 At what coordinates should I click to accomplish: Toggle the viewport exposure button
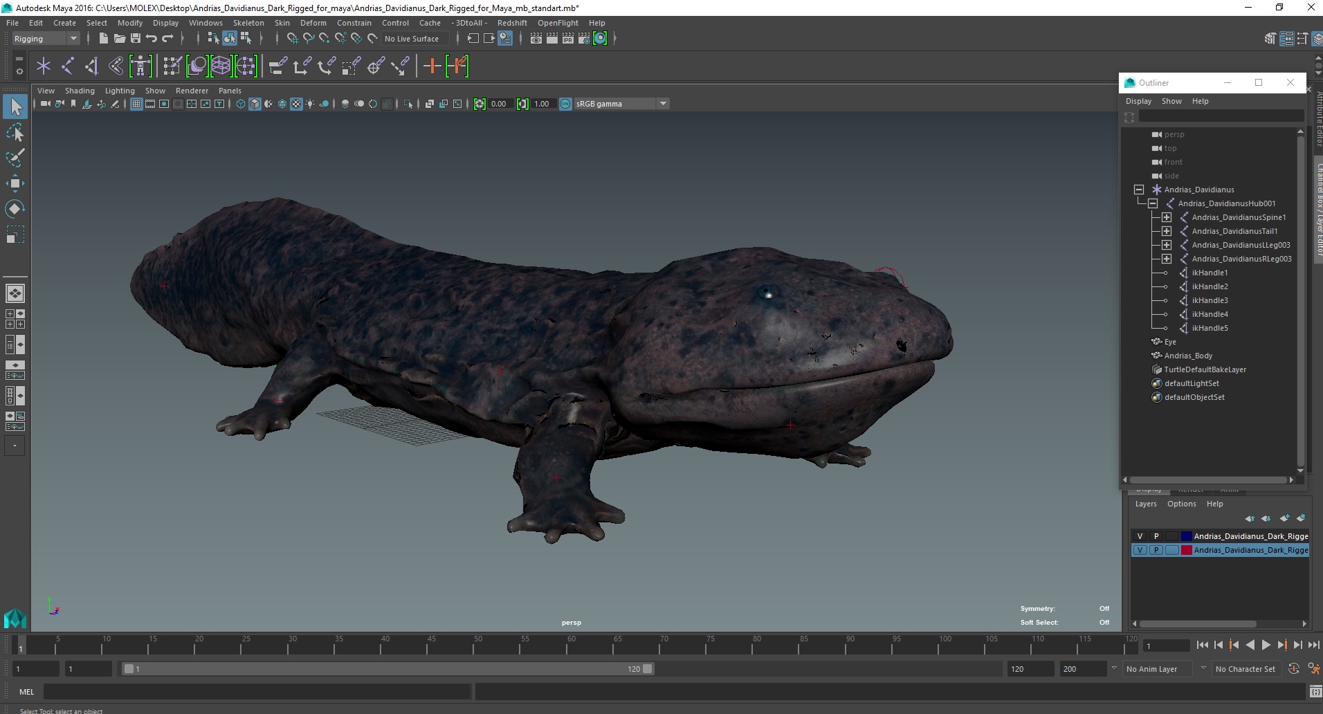480,104
